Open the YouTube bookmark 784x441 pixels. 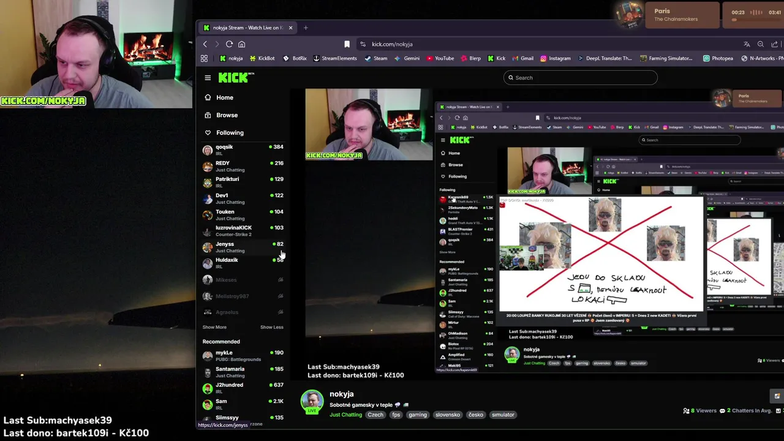(440, 58)
